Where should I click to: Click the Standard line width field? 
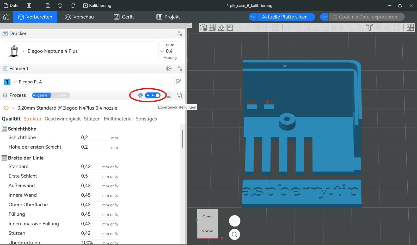point(99,167)
